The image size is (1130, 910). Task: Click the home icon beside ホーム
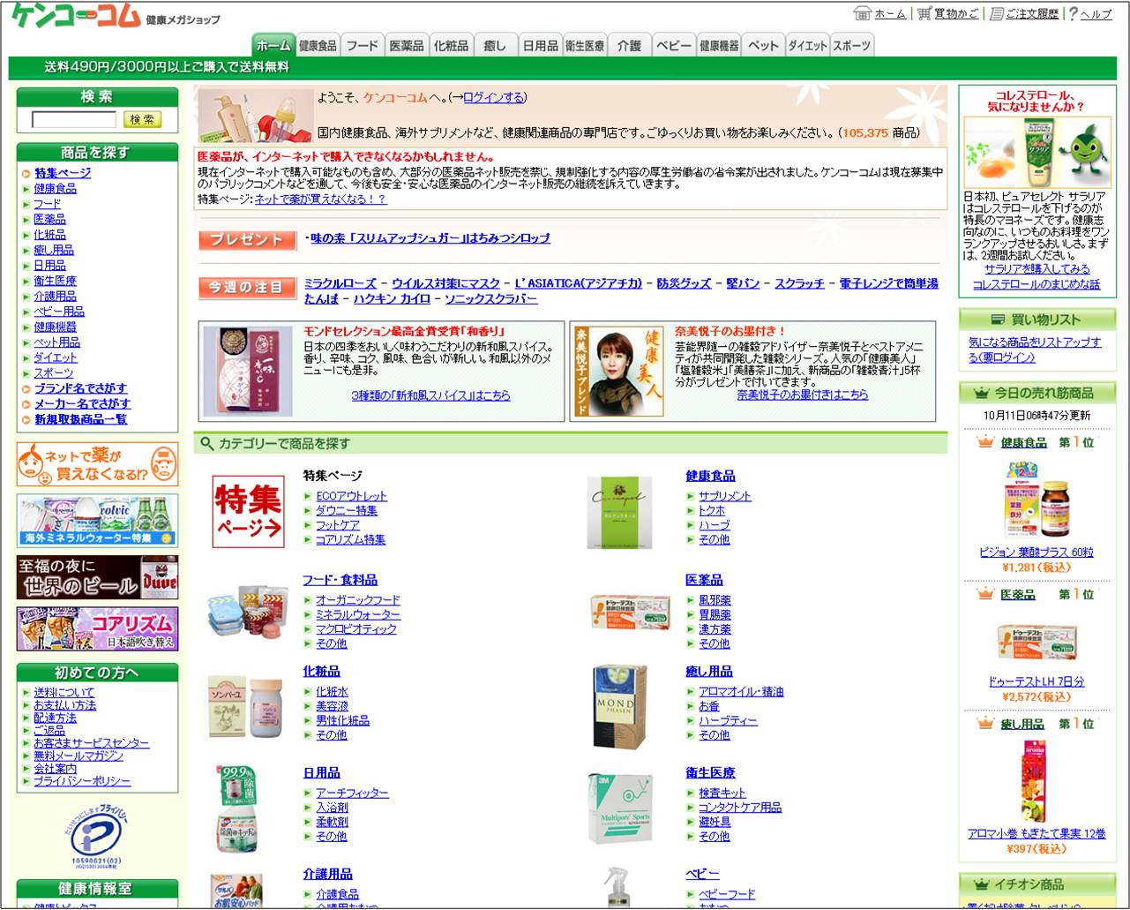coord(862,13)
